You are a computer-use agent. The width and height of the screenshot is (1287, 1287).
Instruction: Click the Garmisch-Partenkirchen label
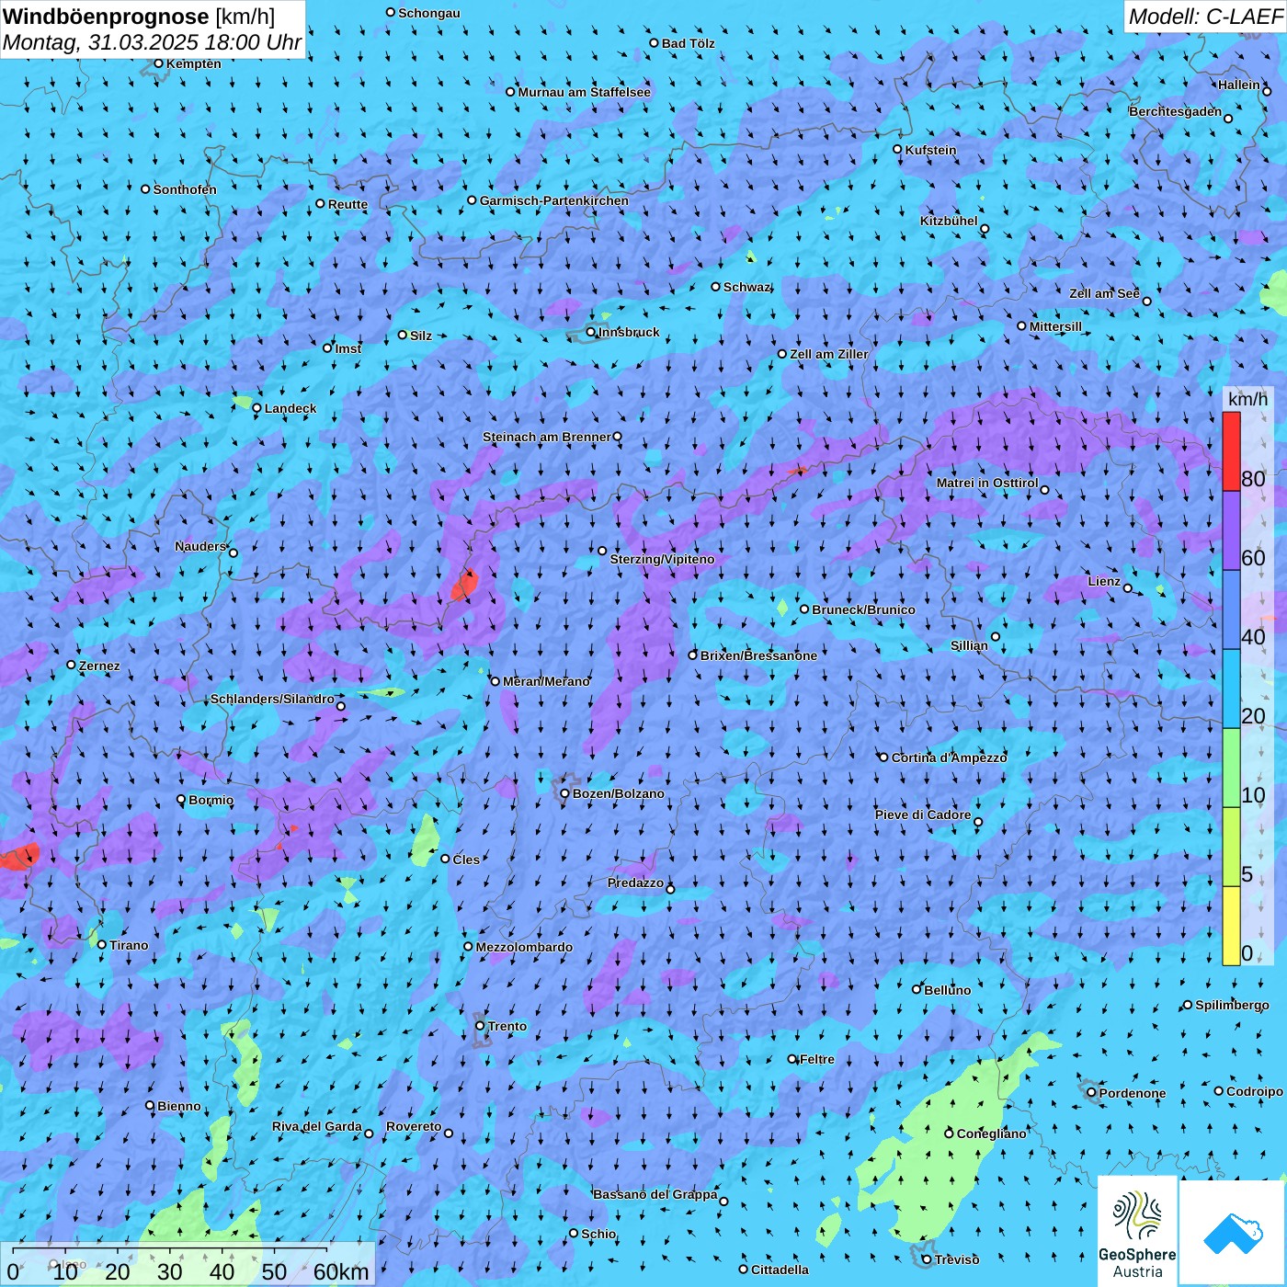[x=554, y=200]
